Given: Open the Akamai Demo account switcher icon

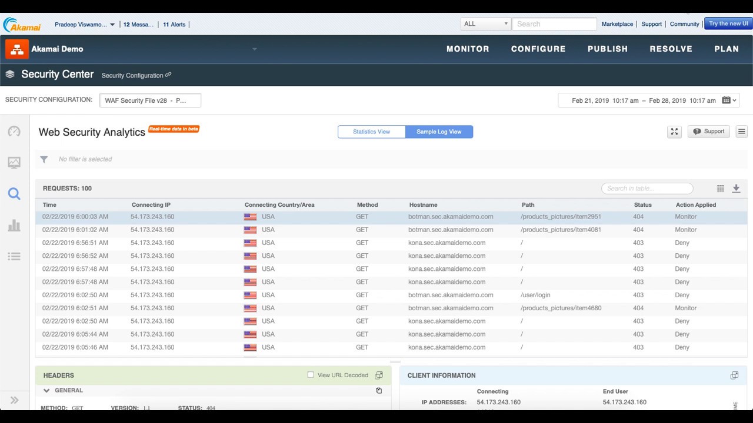Looking at the screenshot, I should tap(17, 49).
